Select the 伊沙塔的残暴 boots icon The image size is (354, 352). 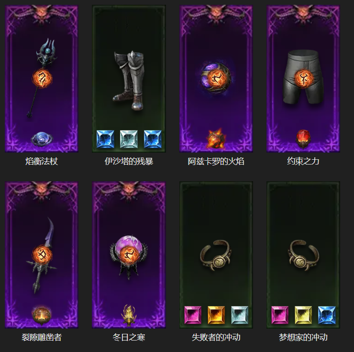(x=129, y=80)
